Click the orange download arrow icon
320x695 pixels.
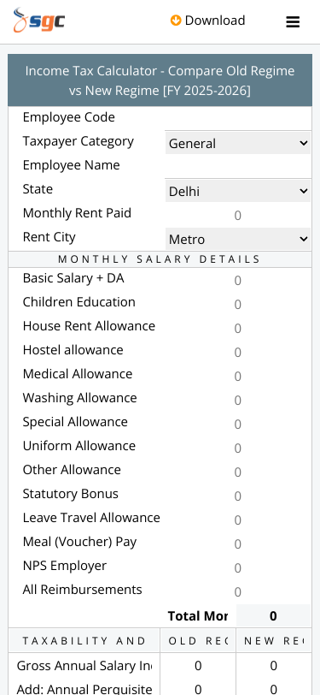[x=176, y=21]
